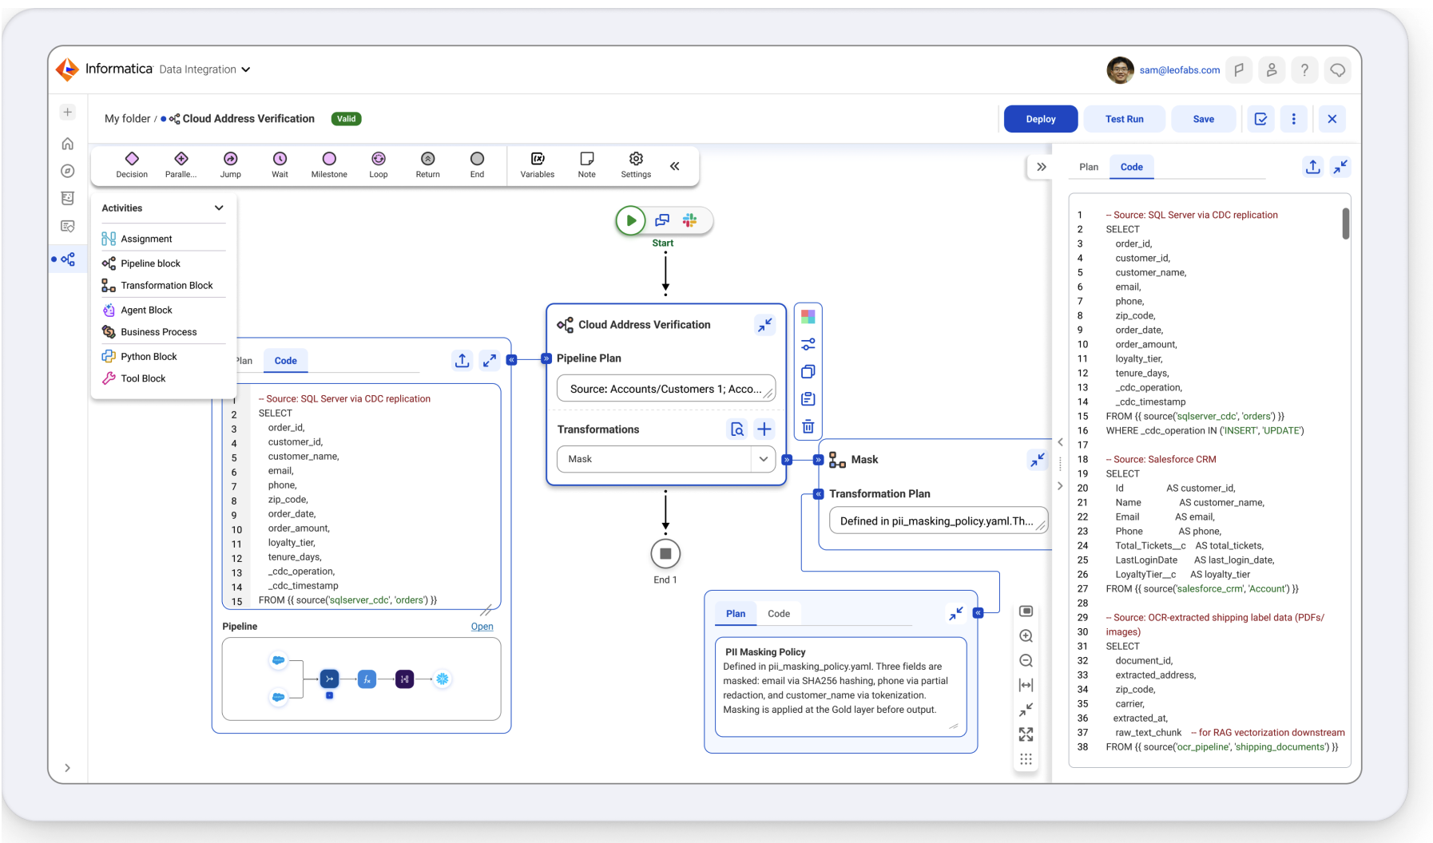
Task: Choose the Transformation Block activity
Action: click(x=162, y=286)
